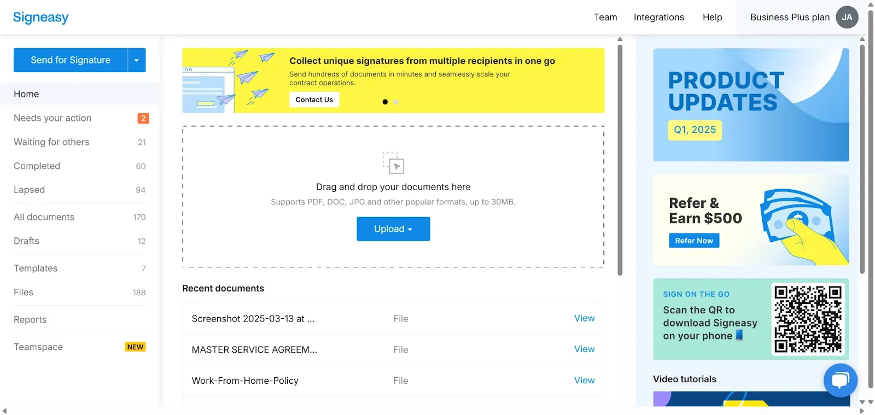
Task: Select the first banner carousel dot
Action: pos(385,102)
